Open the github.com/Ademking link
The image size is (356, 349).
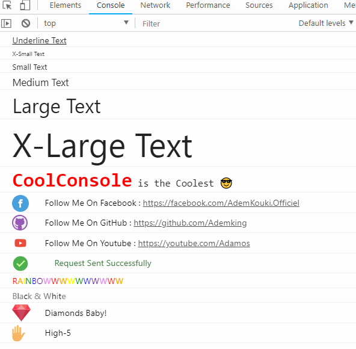tap(190, 223)
